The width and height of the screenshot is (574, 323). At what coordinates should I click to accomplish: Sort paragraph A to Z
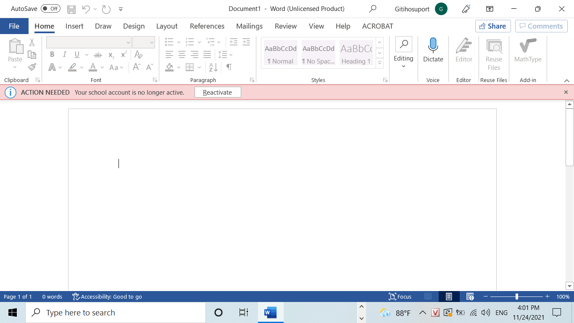(213, 67)
